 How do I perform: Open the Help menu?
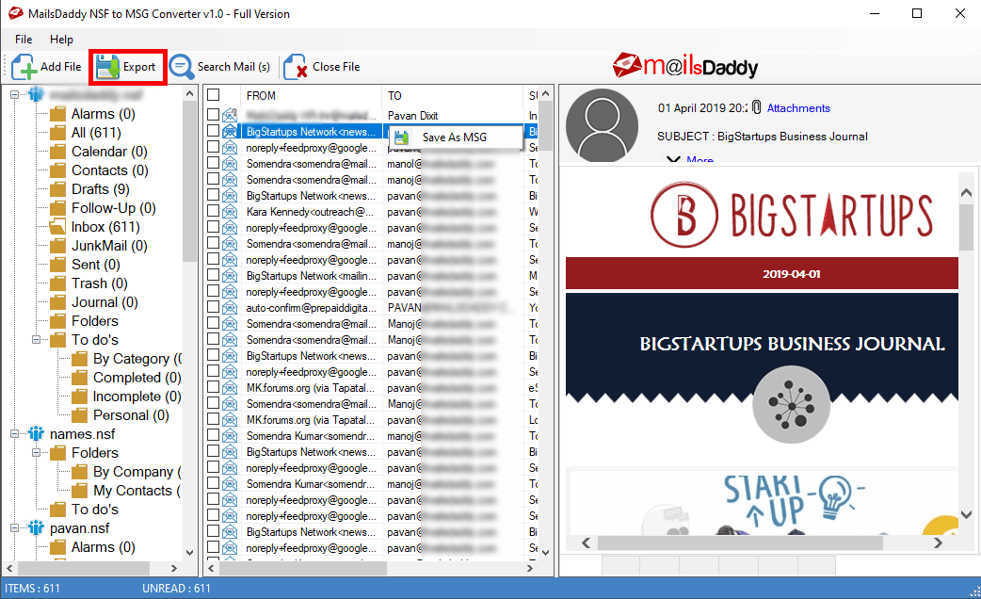click(x=61, y=40)
